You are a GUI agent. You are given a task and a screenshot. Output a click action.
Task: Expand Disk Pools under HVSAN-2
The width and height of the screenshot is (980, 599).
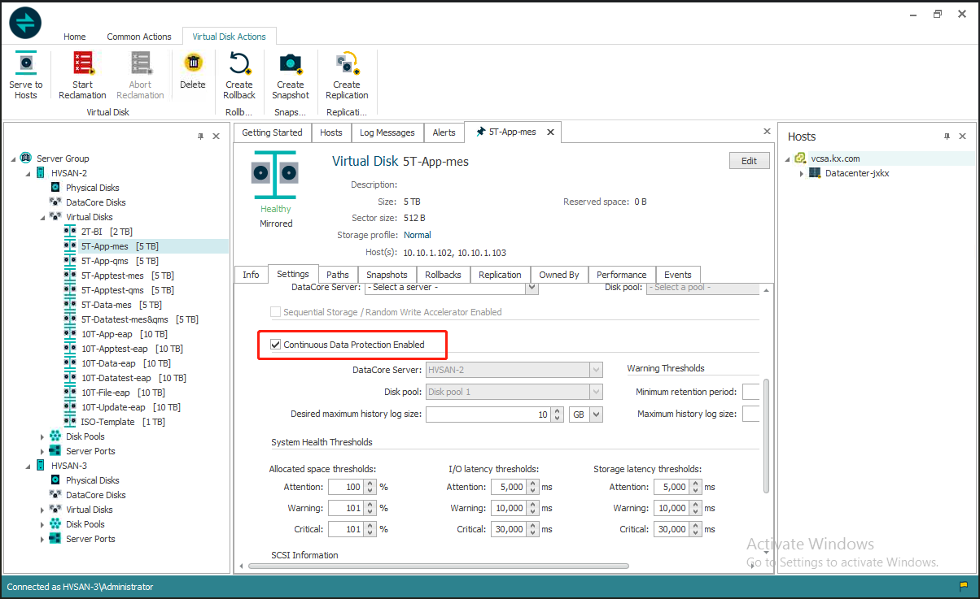click(x=42, y=436)
